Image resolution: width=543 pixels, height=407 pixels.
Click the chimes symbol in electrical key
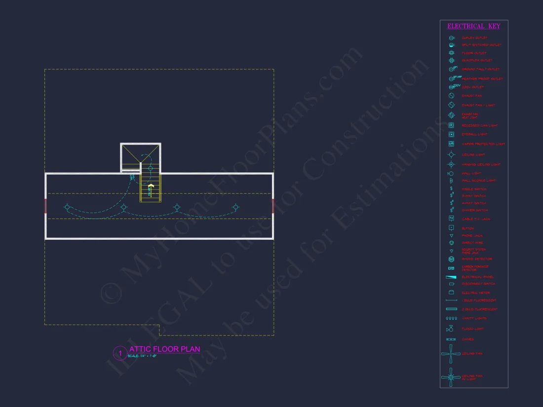coord(451,339)
